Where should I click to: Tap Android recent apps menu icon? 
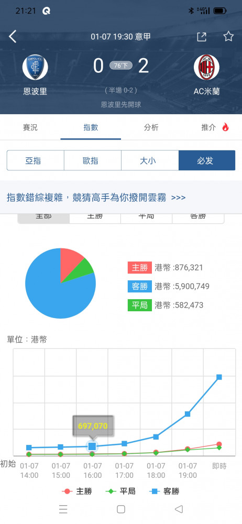coord(63,509)
